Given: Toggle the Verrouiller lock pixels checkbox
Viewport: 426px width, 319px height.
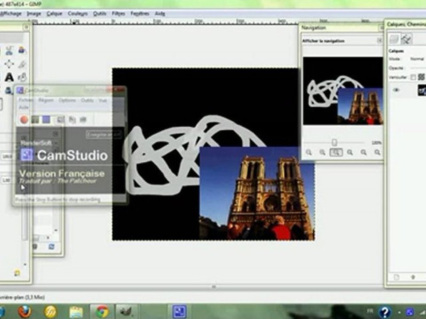Looking at the screenshot, I should [x=413, y=77].
